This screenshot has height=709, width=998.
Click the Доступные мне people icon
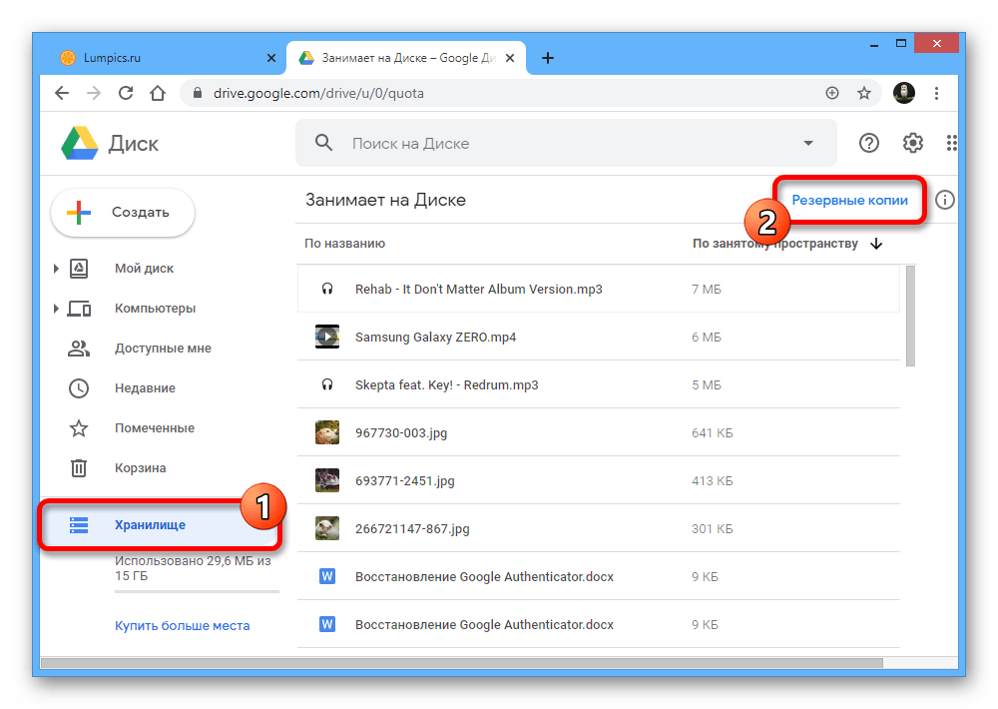pyautogui.click(x=78, y=349)
